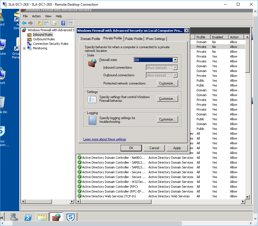The width and height of the screenshot is (258, 226).
Task: Click the tree pane scroll left arrow
Action: [x=23, y=201]
